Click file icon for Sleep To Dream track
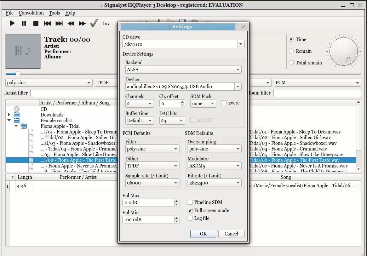 [31, 132]
